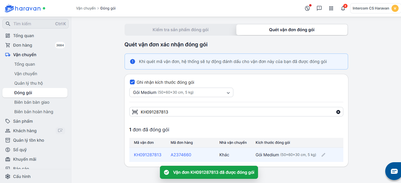
Task: Open Cấu hình settings
Action: [22, 176]
